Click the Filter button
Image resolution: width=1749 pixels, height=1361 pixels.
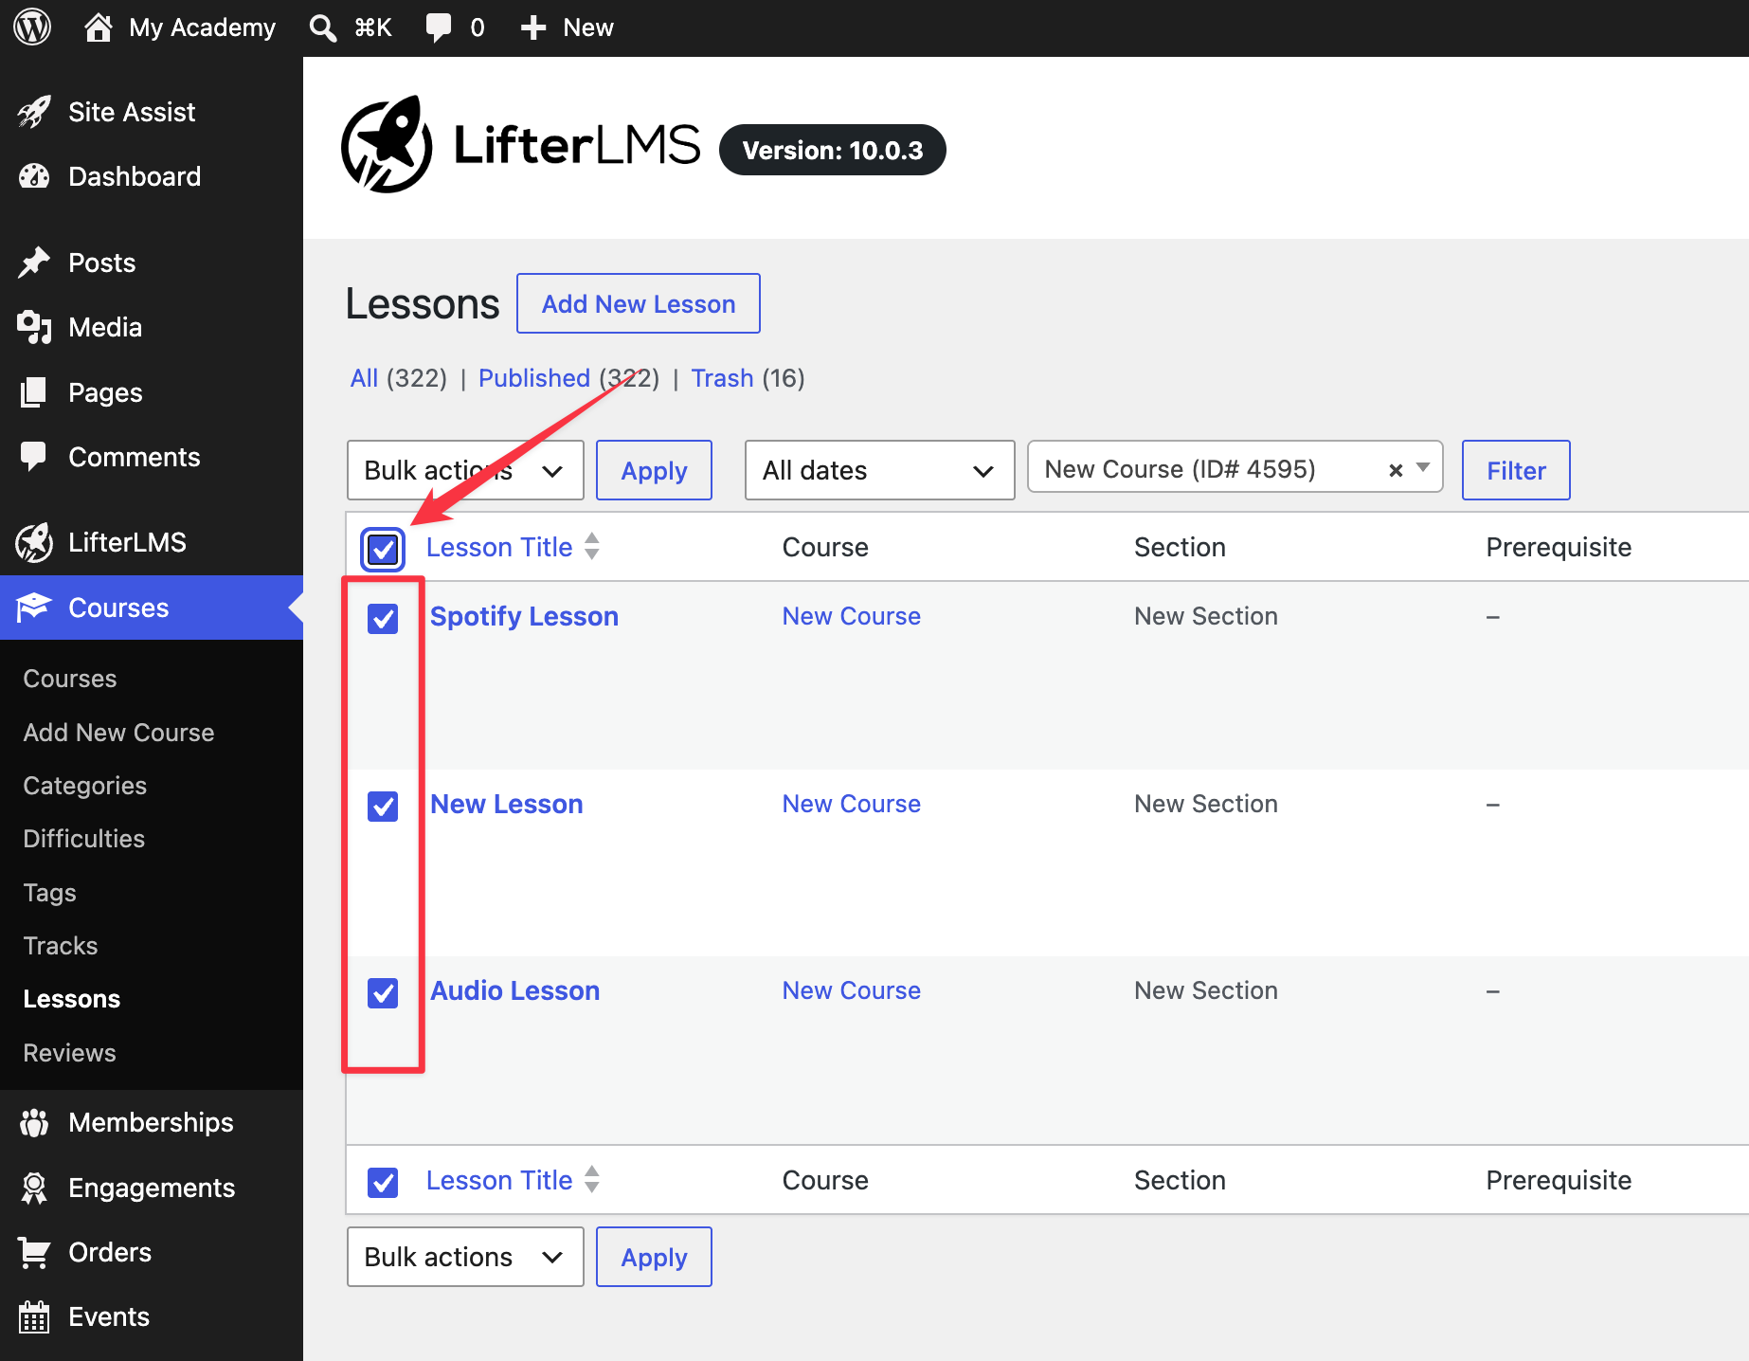click(1516, 470)
